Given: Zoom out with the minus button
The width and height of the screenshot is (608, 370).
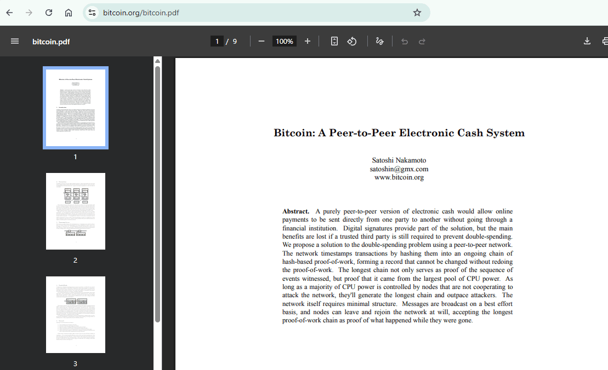Looking at the screenshot, I should [262, 41].
